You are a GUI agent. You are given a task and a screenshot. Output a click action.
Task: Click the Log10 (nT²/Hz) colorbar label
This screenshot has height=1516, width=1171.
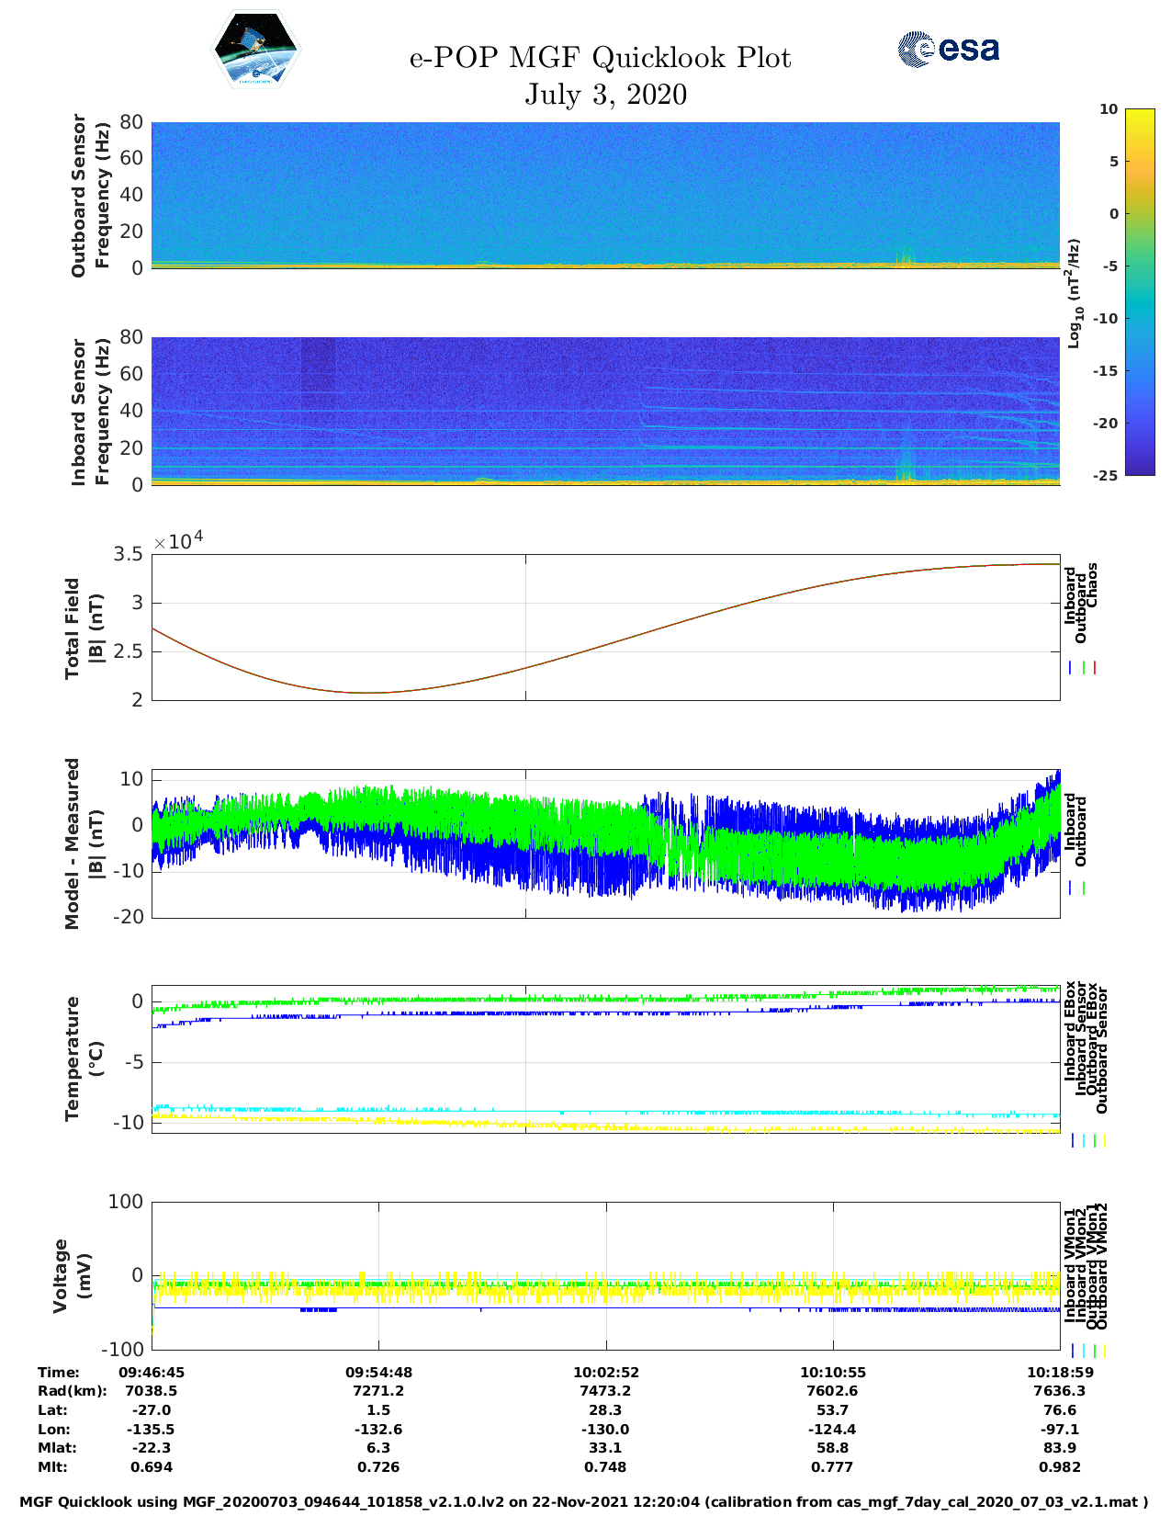pyautogui.click(x=1074, y=293)
